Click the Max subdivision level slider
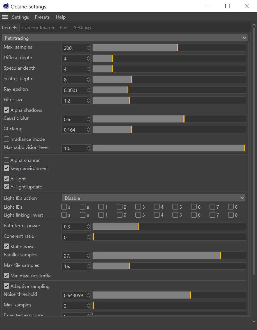The width and height of the screenshot is (257, 330). pos(170,148)
